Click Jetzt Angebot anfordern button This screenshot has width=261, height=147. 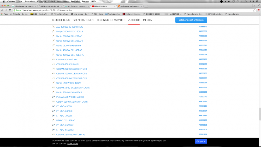click(191, 20)
